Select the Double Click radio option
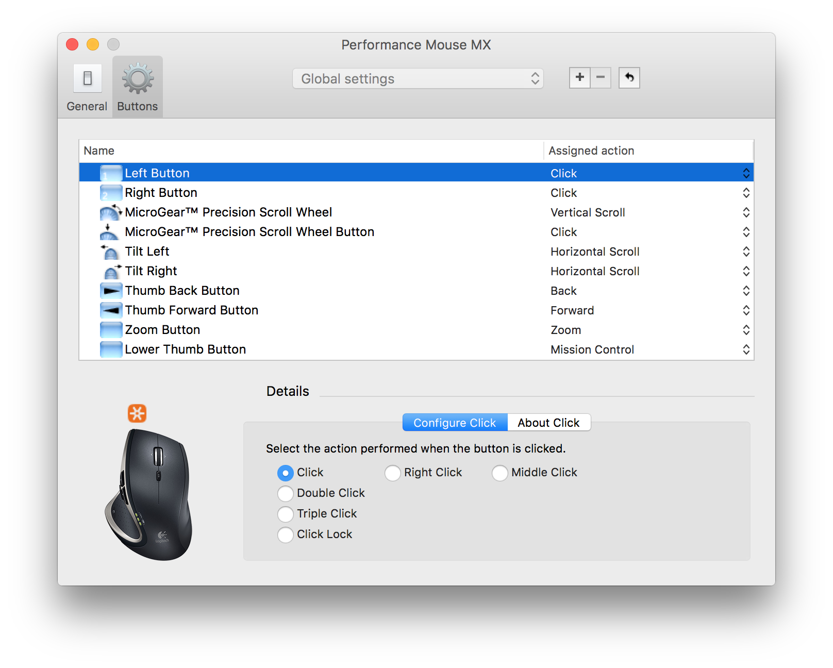The width and height of the screenshot is (833, 668). tap(286, 493)
